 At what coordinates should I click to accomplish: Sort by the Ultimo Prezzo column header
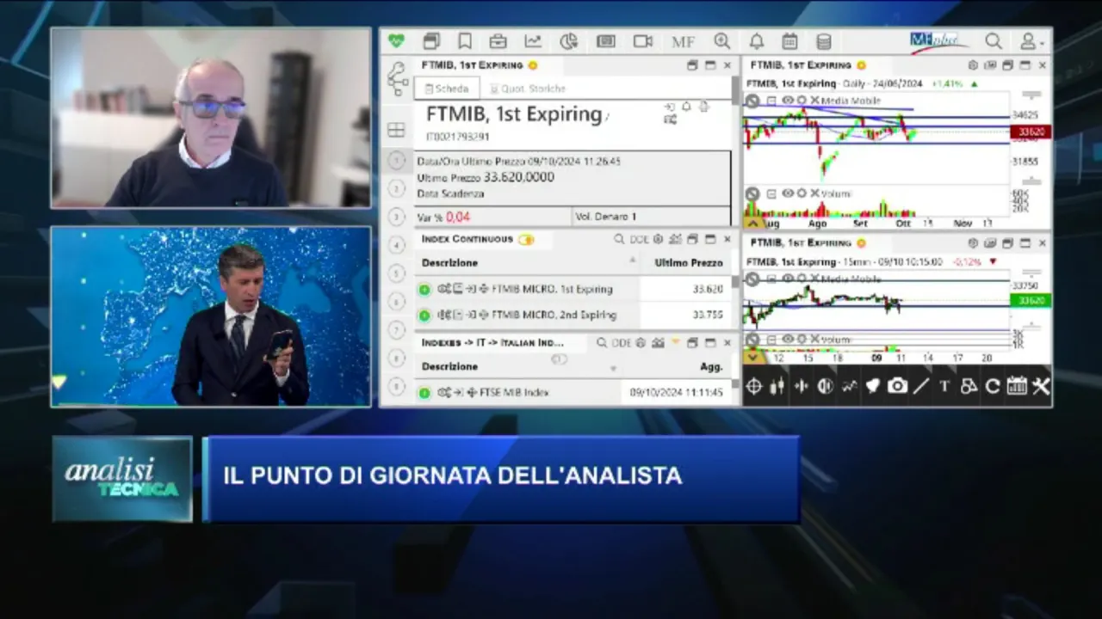tap(689, 262)
